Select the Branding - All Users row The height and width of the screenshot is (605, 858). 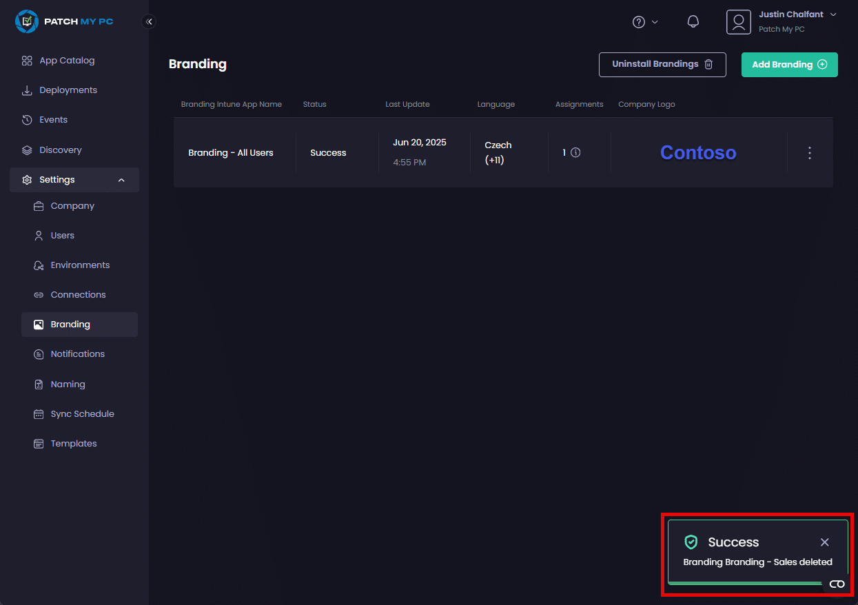(231, 153)
